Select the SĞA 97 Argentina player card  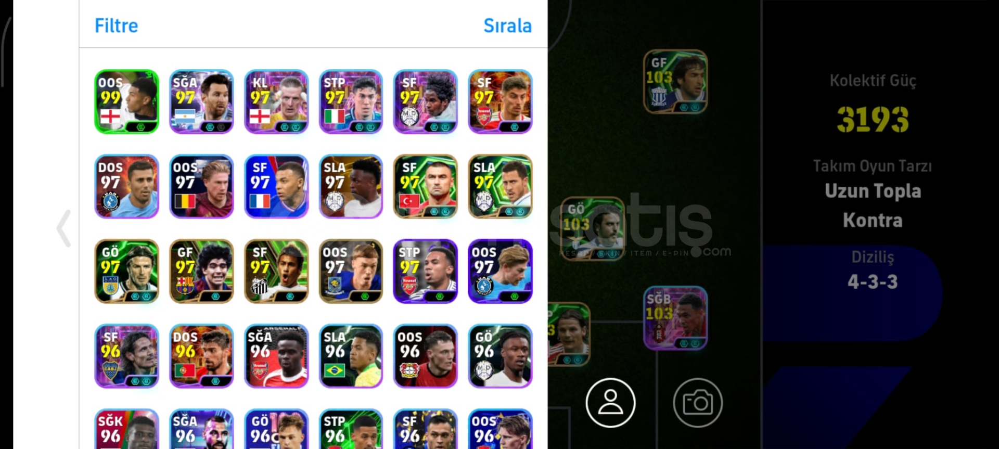pos(201,102)
